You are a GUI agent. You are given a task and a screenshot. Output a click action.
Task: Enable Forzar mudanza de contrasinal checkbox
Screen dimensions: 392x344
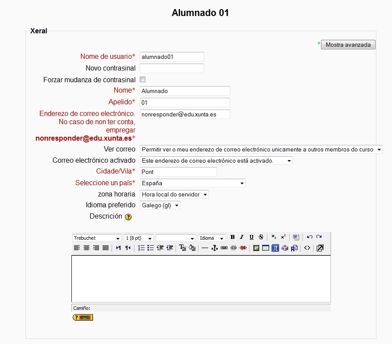[142, 80]
